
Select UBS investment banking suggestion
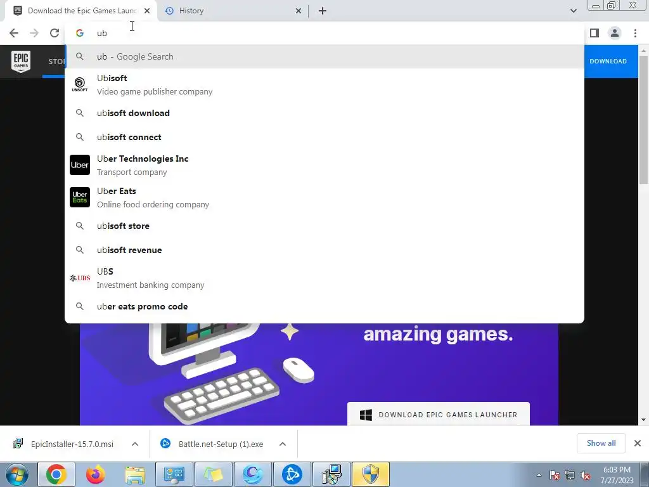coord(324,278)
